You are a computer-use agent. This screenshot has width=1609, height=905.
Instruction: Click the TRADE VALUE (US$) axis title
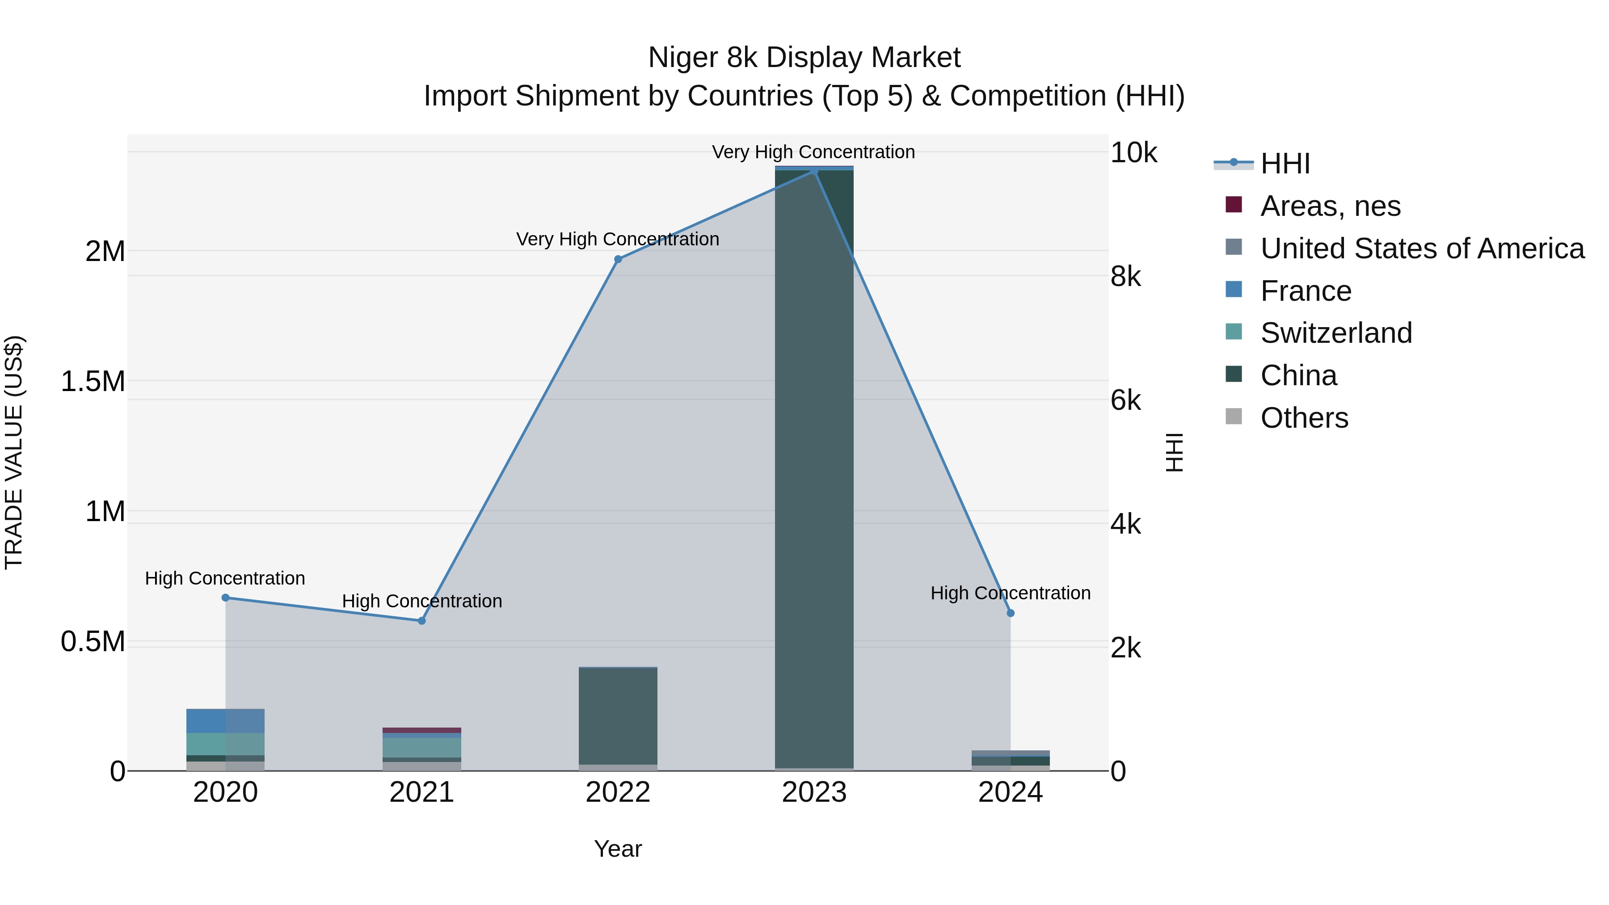14,452
